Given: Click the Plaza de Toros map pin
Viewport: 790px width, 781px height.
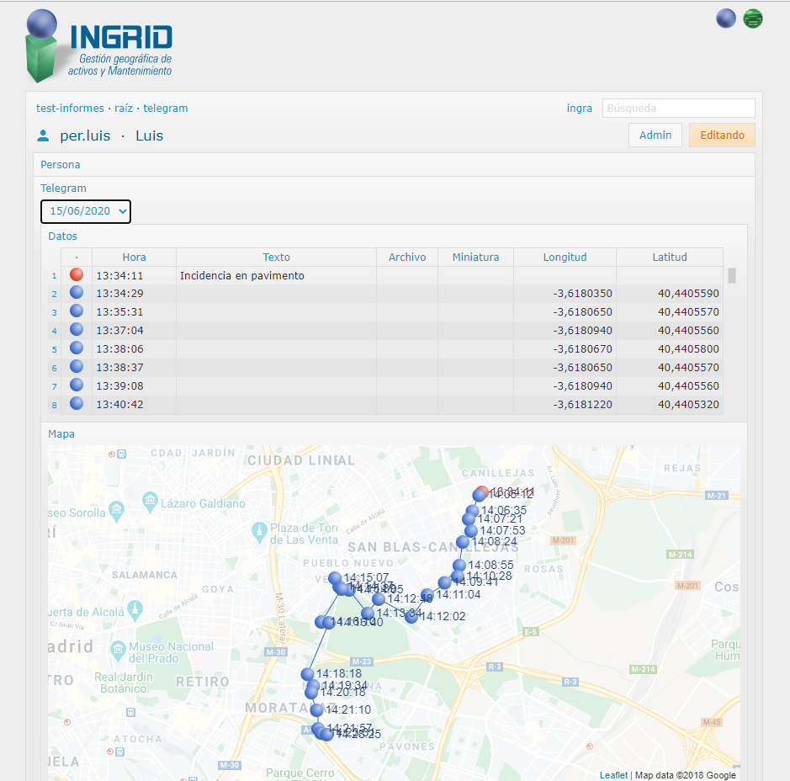Looking at the screenshot, I should (259, 532).
